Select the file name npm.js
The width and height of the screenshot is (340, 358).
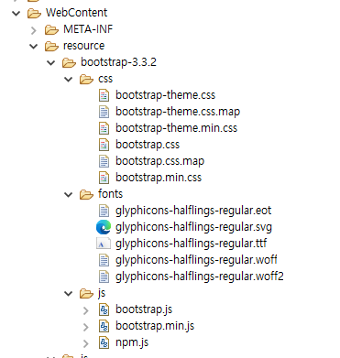click(x=132, y=342)
